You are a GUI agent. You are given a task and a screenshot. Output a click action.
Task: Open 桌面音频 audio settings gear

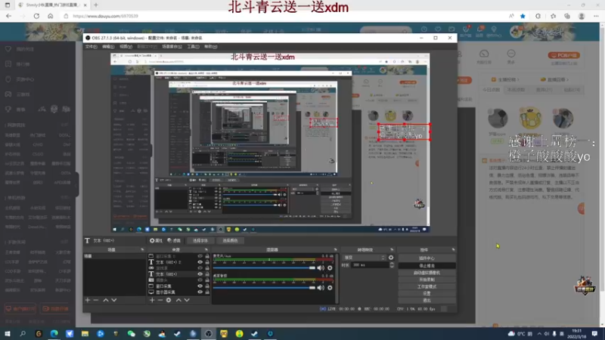point(330,288)
